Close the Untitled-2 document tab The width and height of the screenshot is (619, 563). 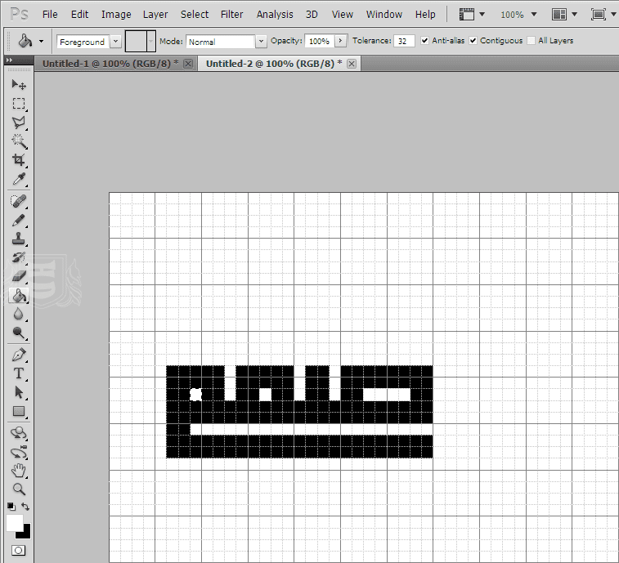point(351,64)
